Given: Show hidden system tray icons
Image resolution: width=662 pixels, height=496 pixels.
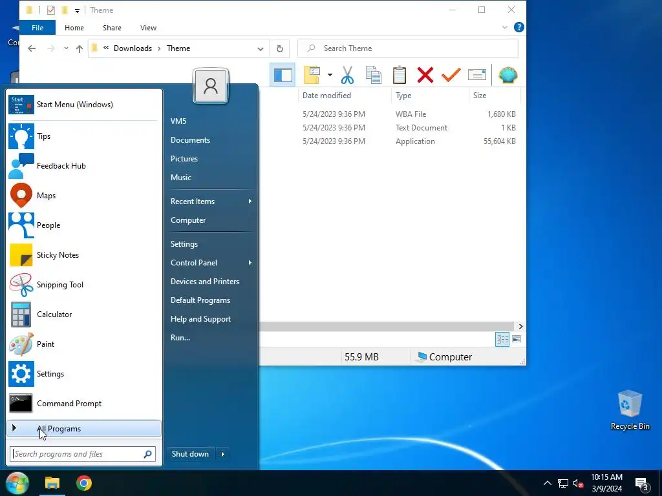Looking at the screenshot, I should (547, 483).
